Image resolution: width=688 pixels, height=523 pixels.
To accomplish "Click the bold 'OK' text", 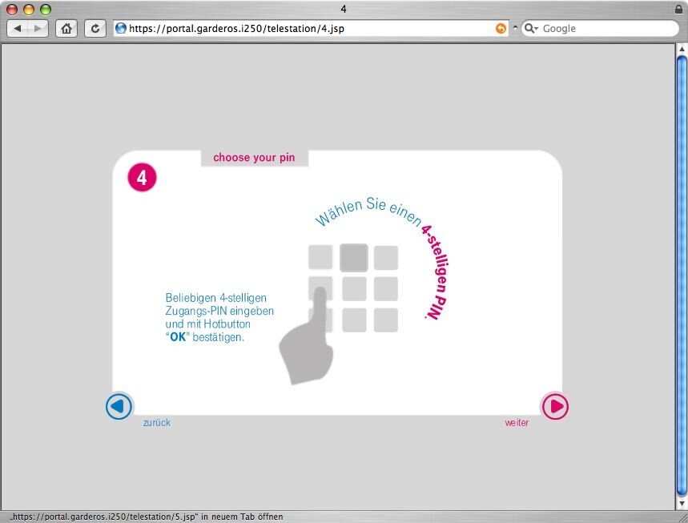I will tap(178, 337).
